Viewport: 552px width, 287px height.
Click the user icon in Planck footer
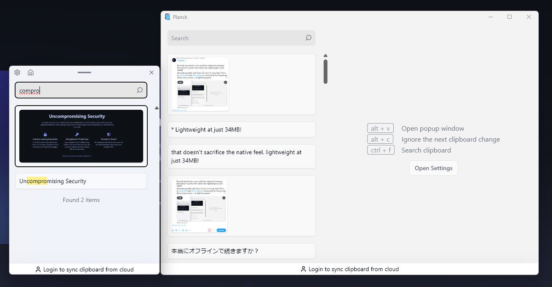303,269
